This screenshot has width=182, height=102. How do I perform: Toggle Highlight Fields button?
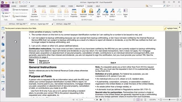(171, 28)
